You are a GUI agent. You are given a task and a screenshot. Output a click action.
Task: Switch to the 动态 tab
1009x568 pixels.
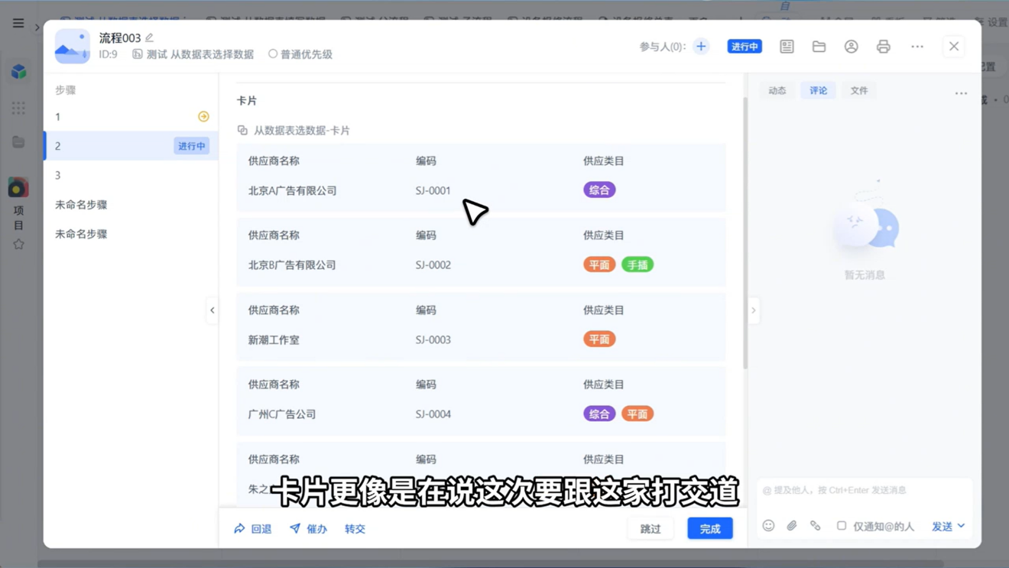[777, 90]
